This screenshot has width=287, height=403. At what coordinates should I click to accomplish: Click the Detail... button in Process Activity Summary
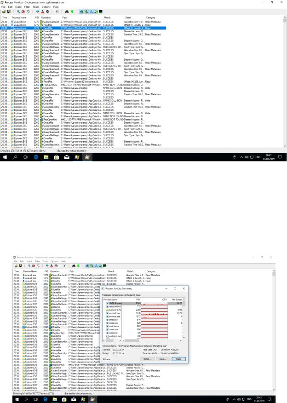(x=147, y=359)
